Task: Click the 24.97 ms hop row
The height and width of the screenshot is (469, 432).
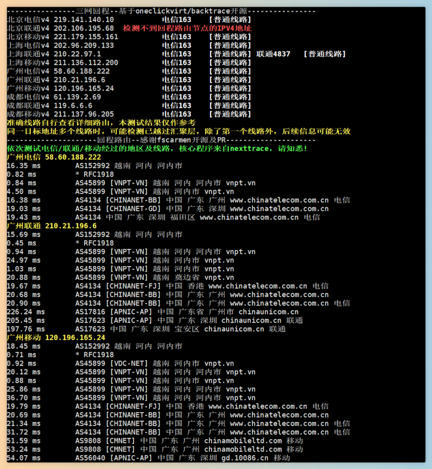Action: tap(120, 260)
